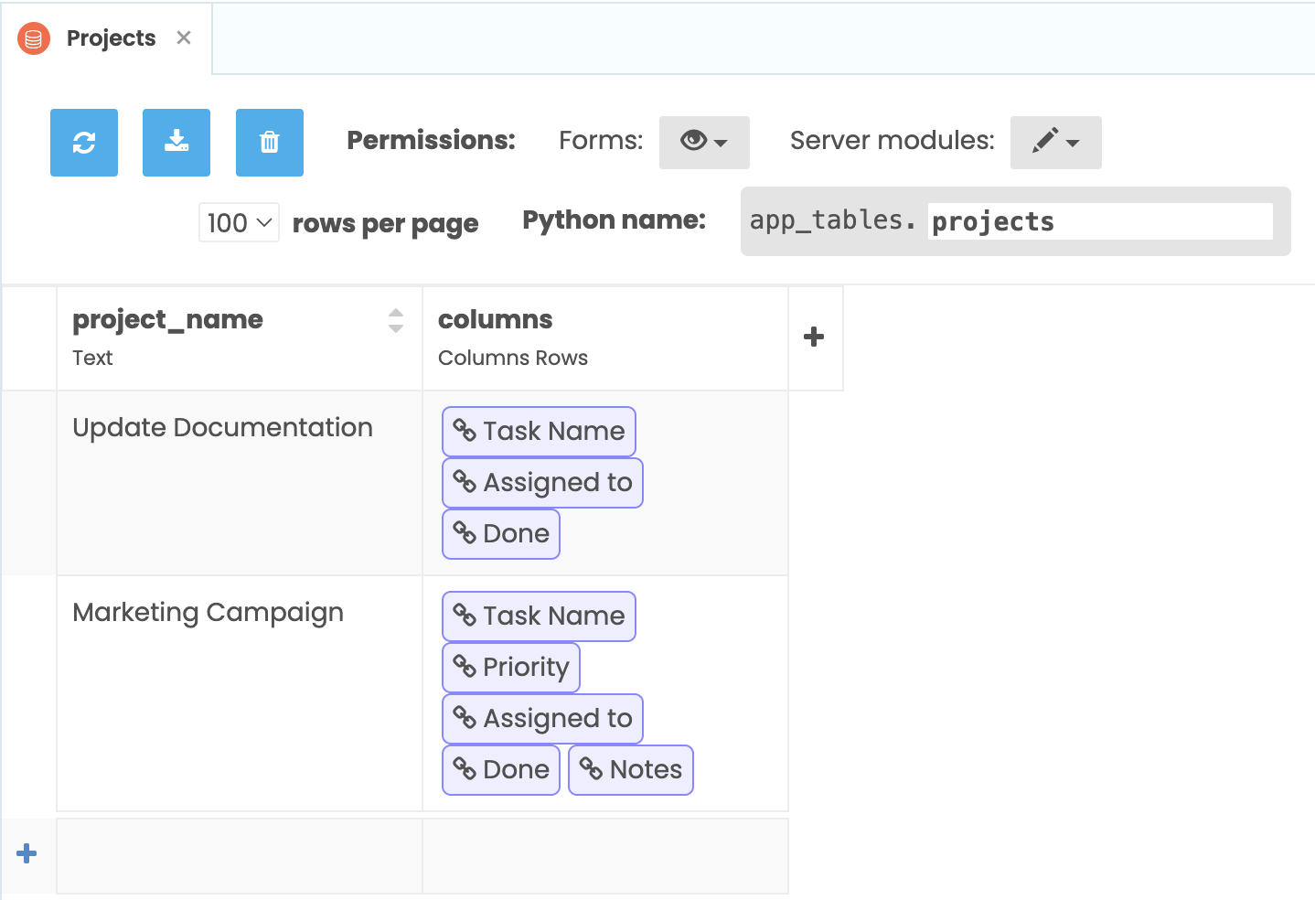Click the link icon on the Notes chip

pos(590,770)
